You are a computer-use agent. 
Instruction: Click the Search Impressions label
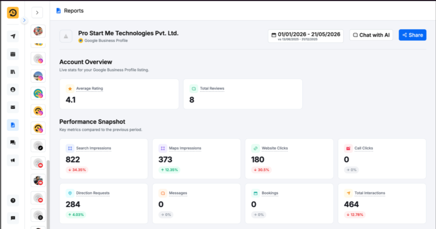(x=94, y=148)
